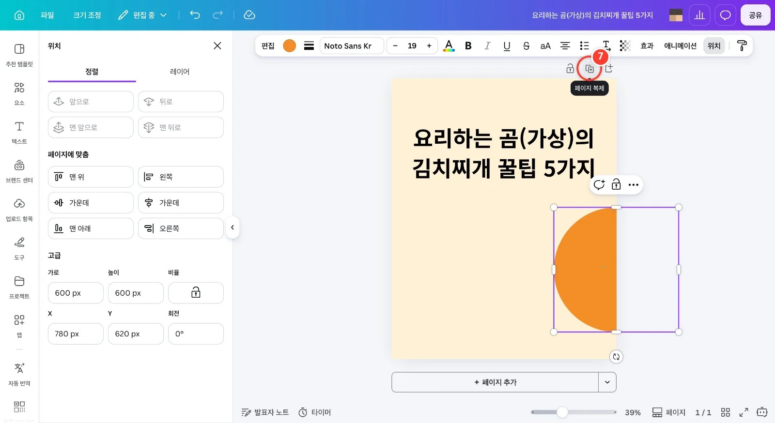Close the 위치 panel
The width and height of the screenshot is (775, 423).
(x=217, y=45)
